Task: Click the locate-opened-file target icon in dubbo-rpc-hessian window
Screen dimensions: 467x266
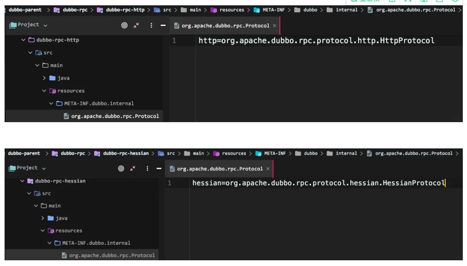Action: [121, 168]
